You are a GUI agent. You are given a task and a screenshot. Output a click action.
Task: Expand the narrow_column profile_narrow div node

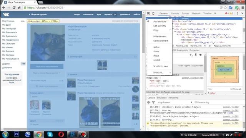pyautogui.click(x=173, y=24)
